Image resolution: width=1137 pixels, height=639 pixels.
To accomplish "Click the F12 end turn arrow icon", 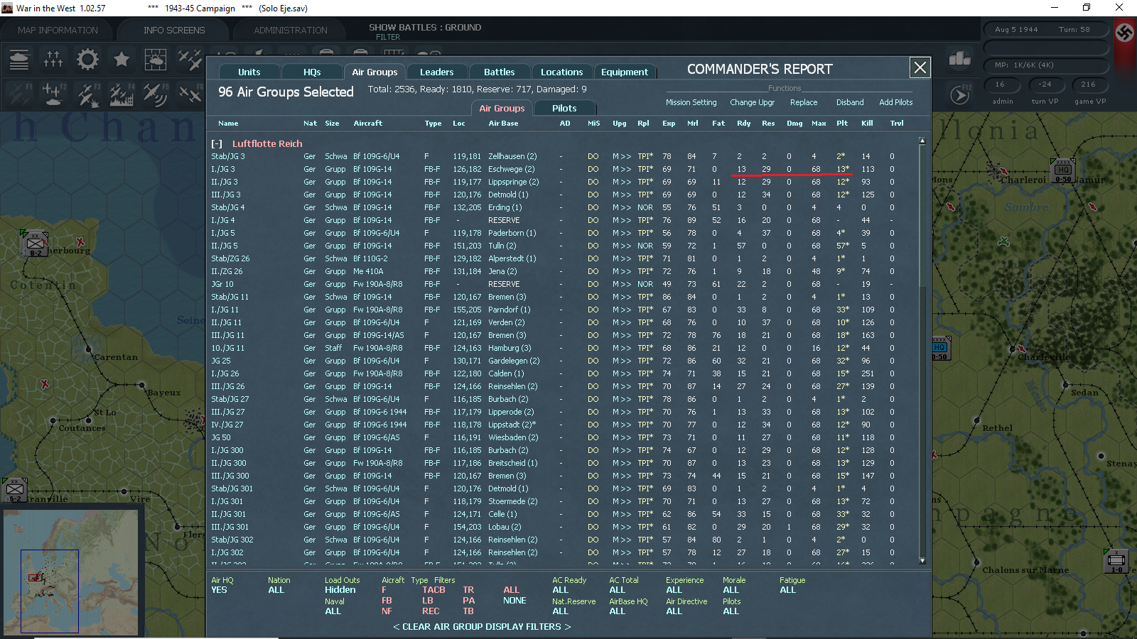I will click(x=960, y=94).
